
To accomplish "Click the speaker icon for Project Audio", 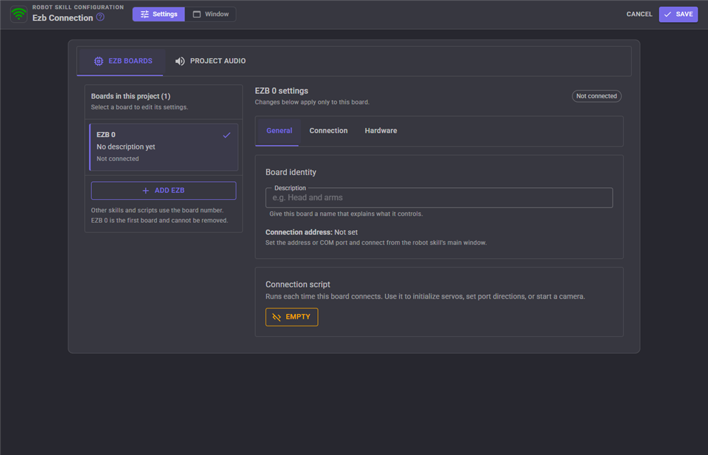I will coord(180,61).
